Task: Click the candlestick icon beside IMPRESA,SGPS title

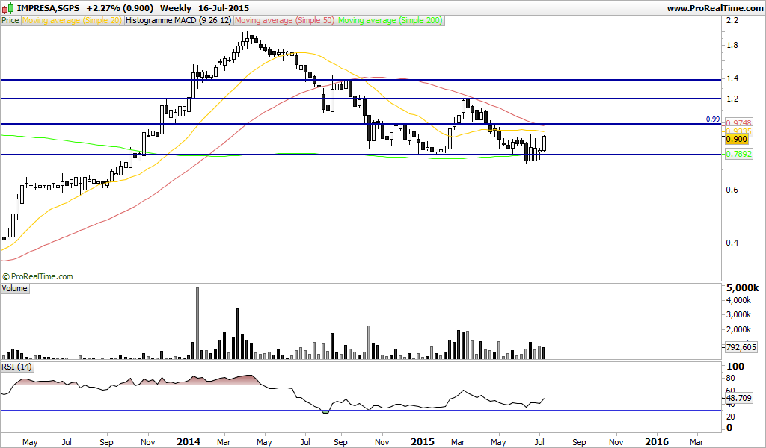Action: click(x=7, y=8)
